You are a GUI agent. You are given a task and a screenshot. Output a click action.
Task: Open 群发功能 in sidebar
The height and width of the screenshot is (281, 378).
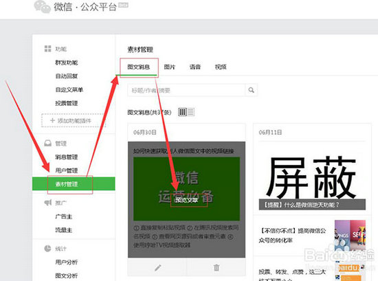(67, 63)
